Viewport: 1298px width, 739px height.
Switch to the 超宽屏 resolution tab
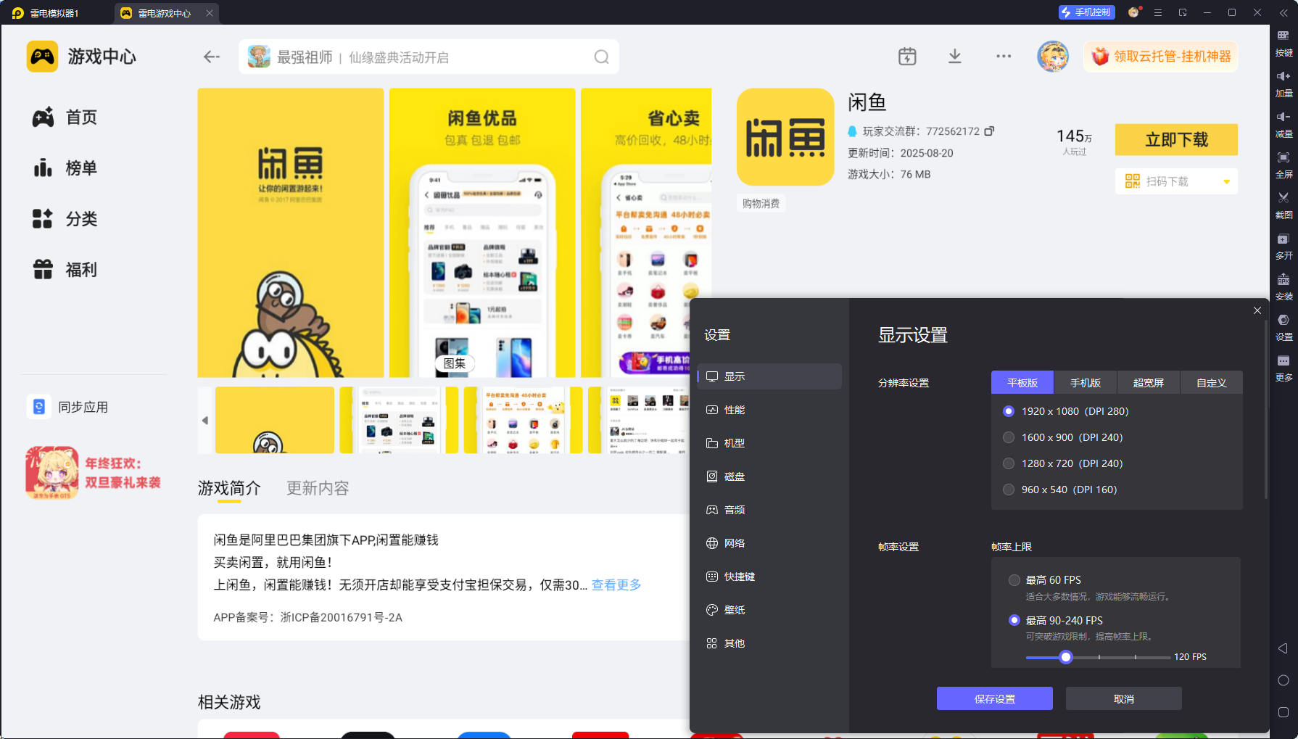1149,383
